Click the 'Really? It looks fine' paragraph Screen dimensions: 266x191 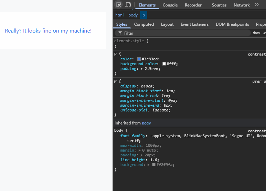tap(48, 31)
